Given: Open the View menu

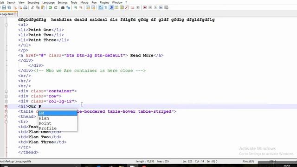Looking at the screenshot, I should tap(21, 2).
